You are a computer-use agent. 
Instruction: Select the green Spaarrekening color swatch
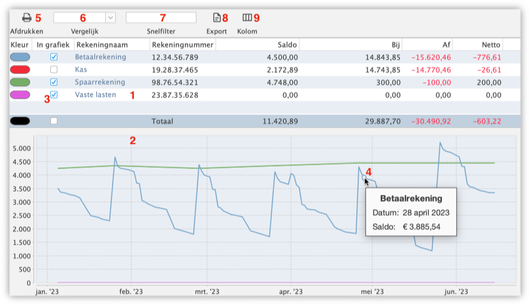click(x=21, y=82)
